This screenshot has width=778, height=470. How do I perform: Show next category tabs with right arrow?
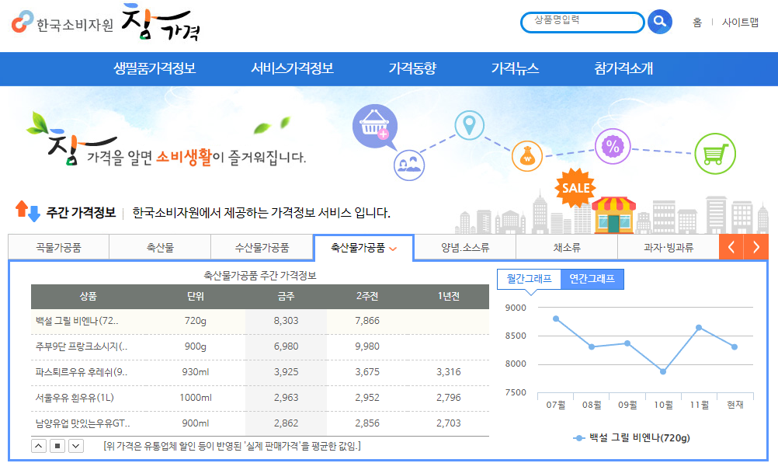click(x=755, y=247)
